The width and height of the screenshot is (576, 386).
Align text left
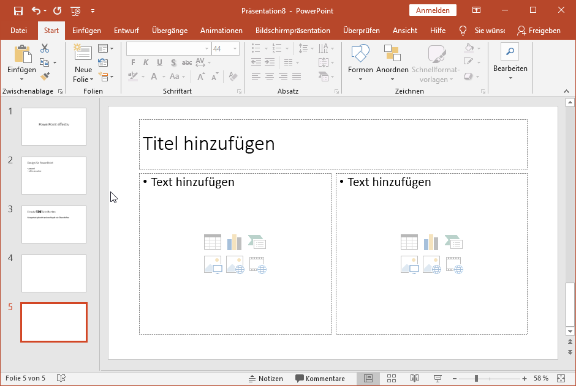click(256, 76)
